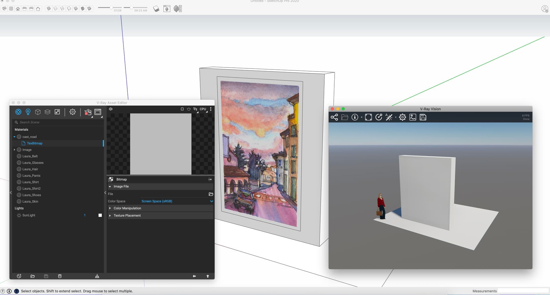Screen dimensions: 550x295
Task: Delete selected asset with trash icon
Action: coord(60,276)
